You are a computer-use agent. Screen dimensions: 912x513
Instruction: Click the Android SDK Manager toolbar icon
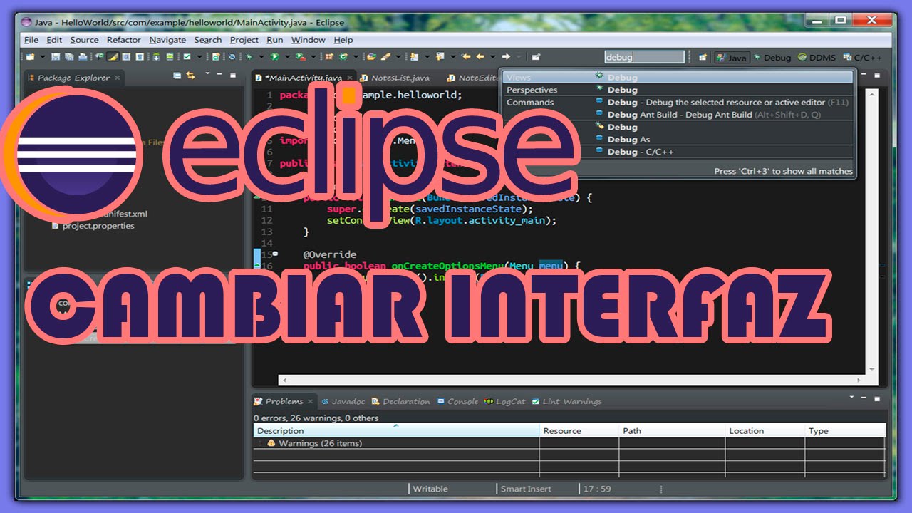click(x=156, y=56)
